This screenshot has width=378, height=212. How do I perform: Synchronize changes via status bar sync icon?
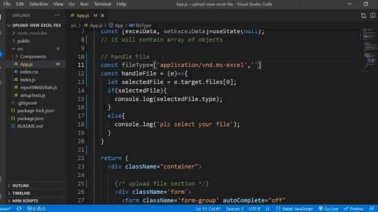pyautogui.click(x=19, y=208)
